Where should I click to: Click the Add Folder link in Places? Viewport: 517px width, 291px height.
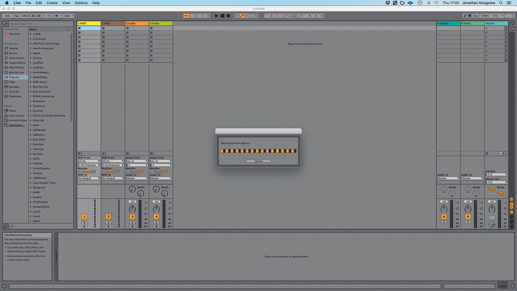pos(17,125)
